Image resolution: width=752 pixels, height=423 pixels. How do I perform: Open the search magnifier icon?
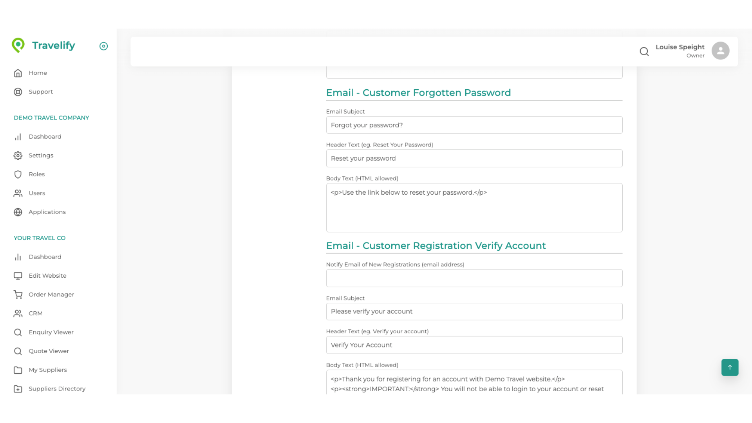(x=644, y=51)
